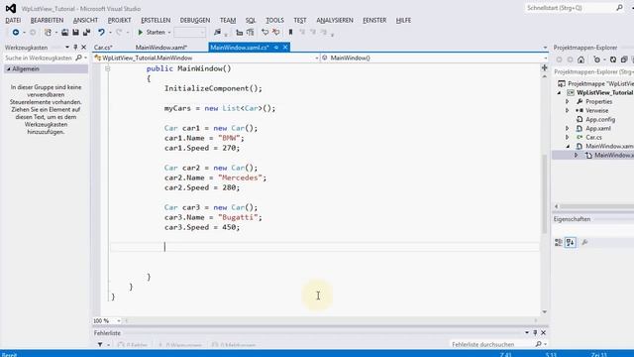Click the collapse all icon in Projektmappen-Explorer
The width and height of the screenshot is (634, 357).
point(624,59)
